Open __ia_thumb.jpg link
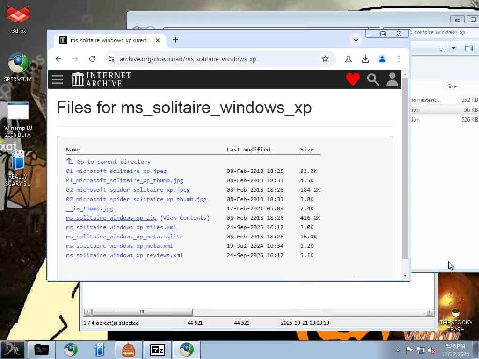Screen dimensions: 479x359 [x=89, y=208]
